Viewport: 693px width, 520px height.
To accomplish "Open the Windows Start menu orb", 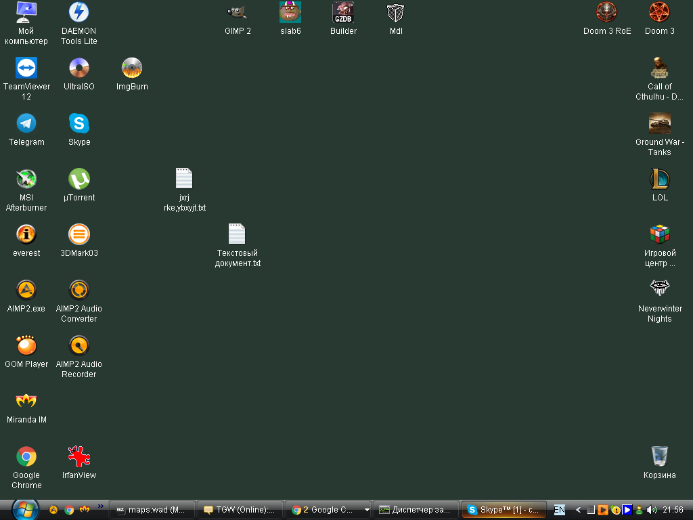I will coord(25,509).
